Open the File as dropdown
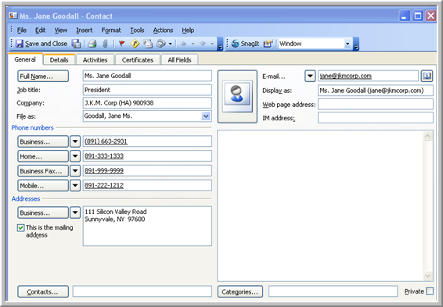Viewport: 443px width, 307px height. tap(206, 116)
